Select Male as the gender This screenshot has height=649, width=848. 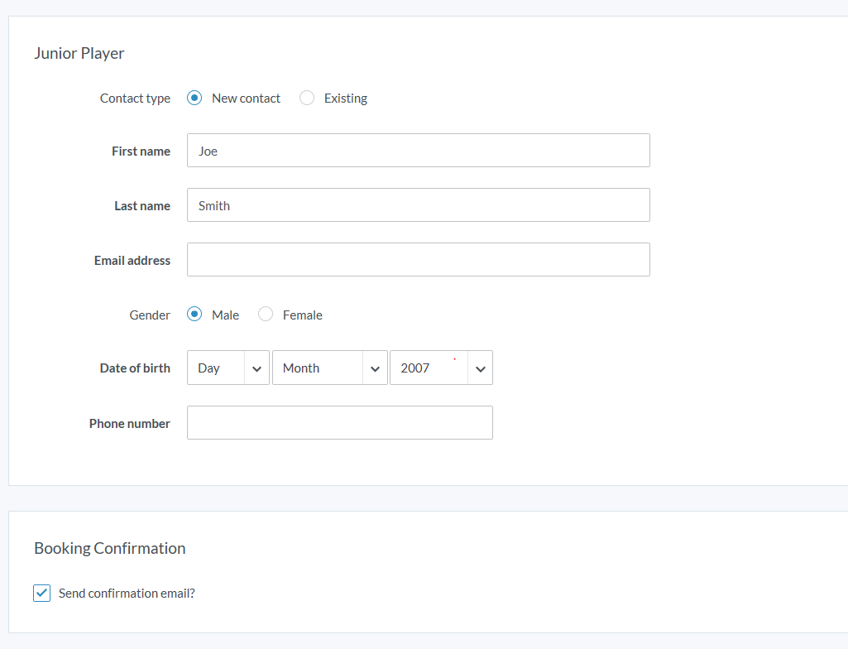click(x=194, y=315)
